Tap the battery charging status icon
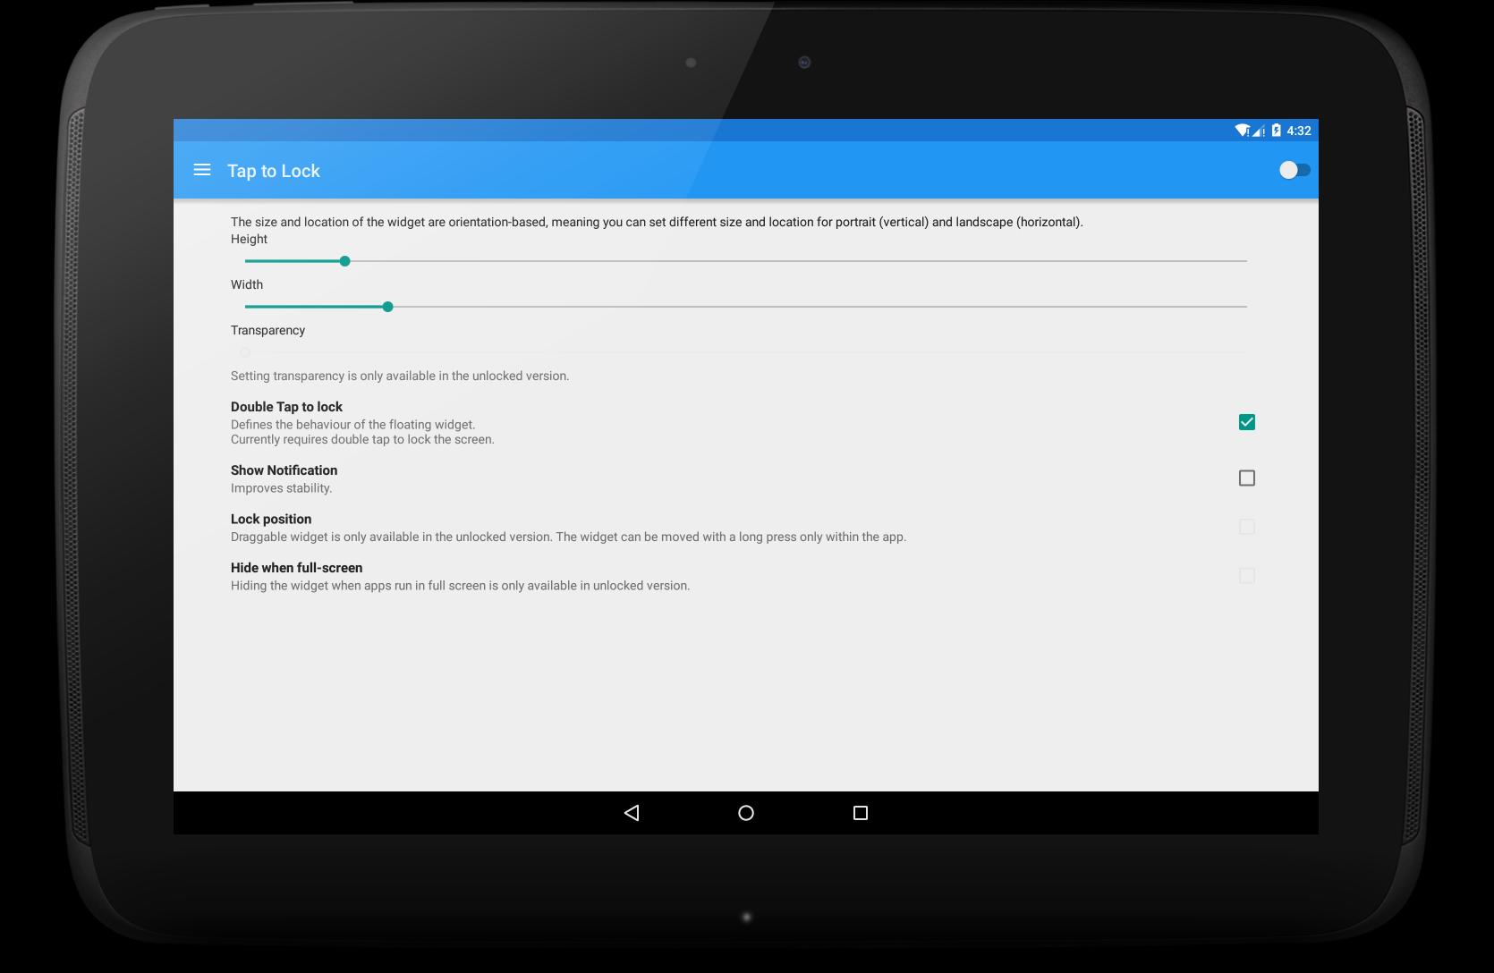This screenshot has width=1494, height=973. pyautogui.click(x=1276, y=131)
